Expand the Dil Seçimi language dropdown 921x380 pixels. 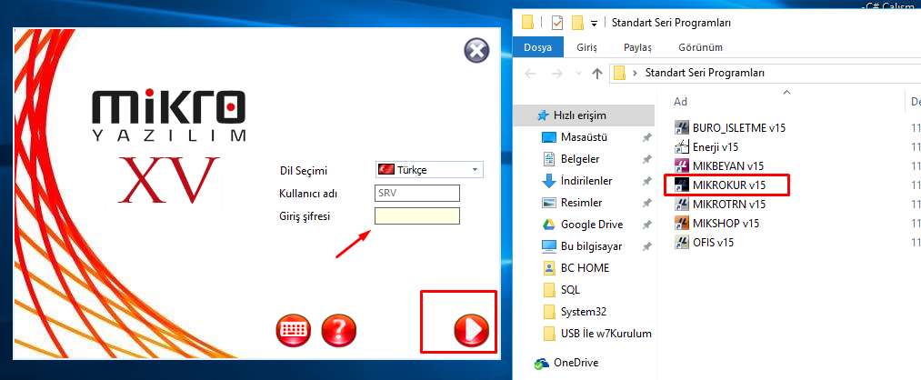tap(475, 170)
